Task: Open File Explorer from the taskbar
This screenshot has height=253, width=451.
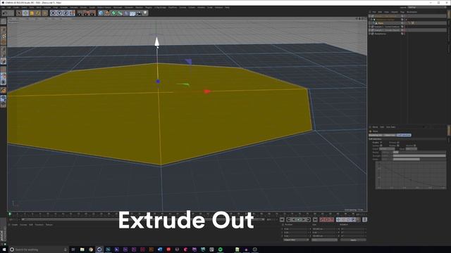Action: click(x=82, y=249)
